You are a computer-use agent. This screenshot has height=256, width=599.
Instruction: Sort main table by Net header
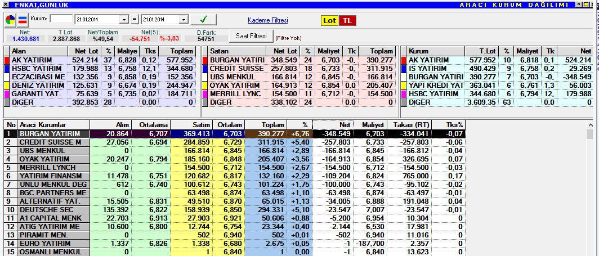click(333, 125)
